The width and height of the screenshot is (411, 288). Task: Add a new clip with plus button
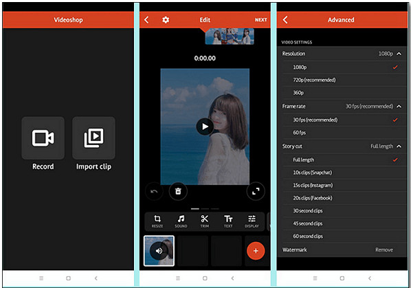pos(256,251)
